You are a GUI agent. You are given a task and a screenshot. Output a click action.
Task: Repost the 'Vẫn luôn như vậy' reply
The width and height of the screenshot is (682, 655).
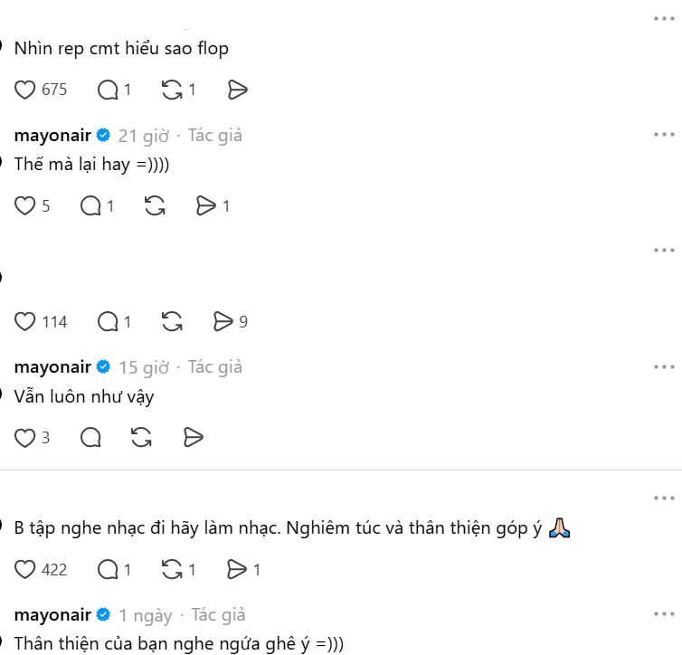(x=141, y=438)
